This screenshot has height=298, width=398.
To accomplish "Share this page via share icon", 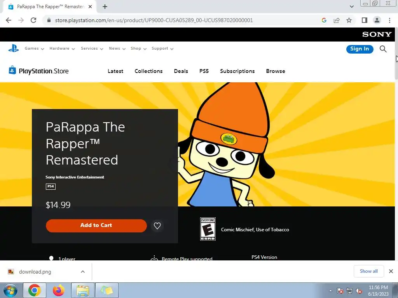I will coord(337,20).
